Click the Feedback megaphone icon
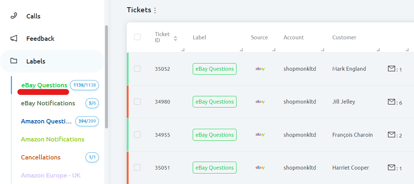The height and width of the screenshot is (184, 414). 14,38
